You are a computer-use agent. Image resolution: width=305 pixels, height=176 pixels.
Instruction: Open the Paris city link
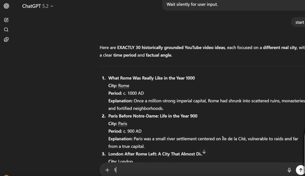point(123,124)
